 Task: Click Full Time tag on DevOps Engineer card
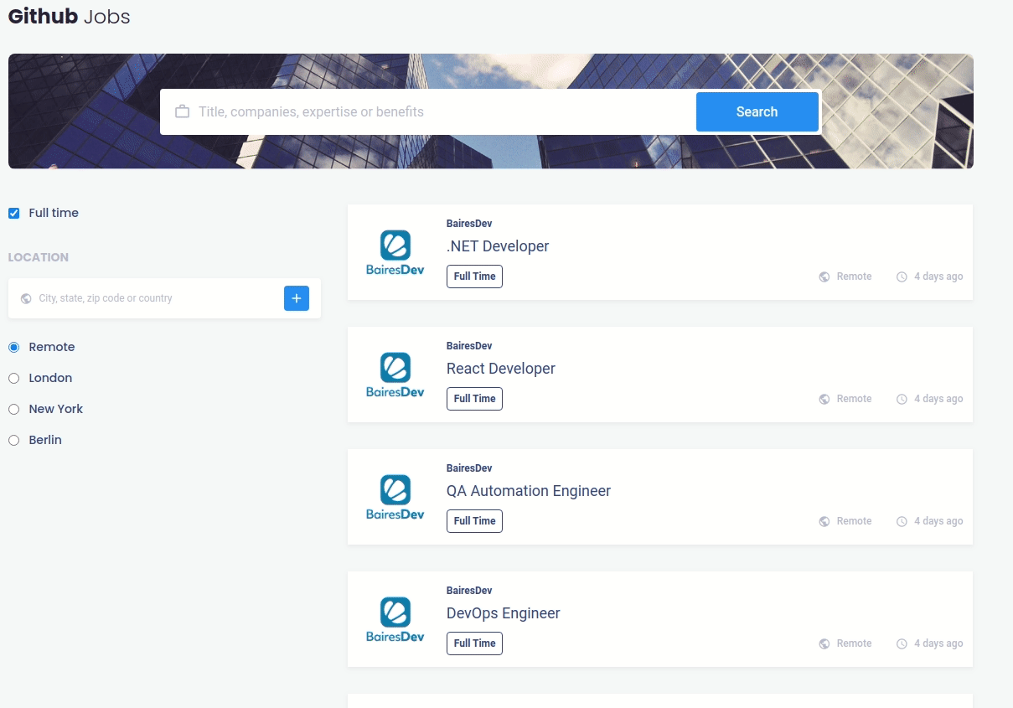[x=474, y=643]
